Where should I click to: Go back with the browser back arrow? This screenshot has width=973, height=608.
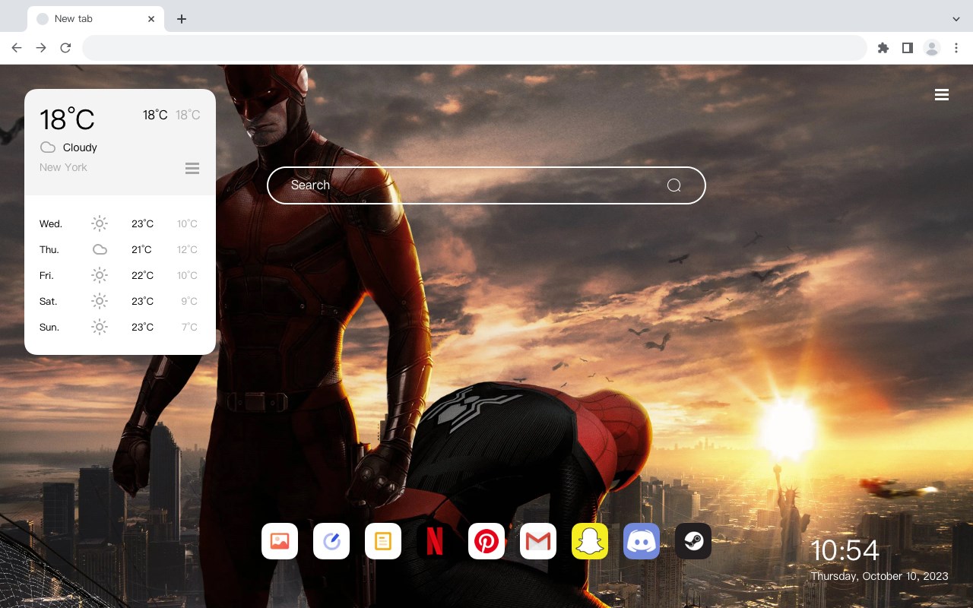point(17,48)
